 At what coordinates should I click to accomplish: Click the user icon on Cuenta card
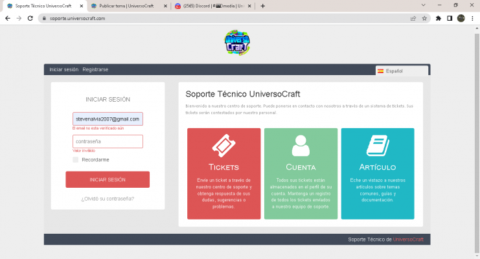pyautogui.click(x=301, y=146)
